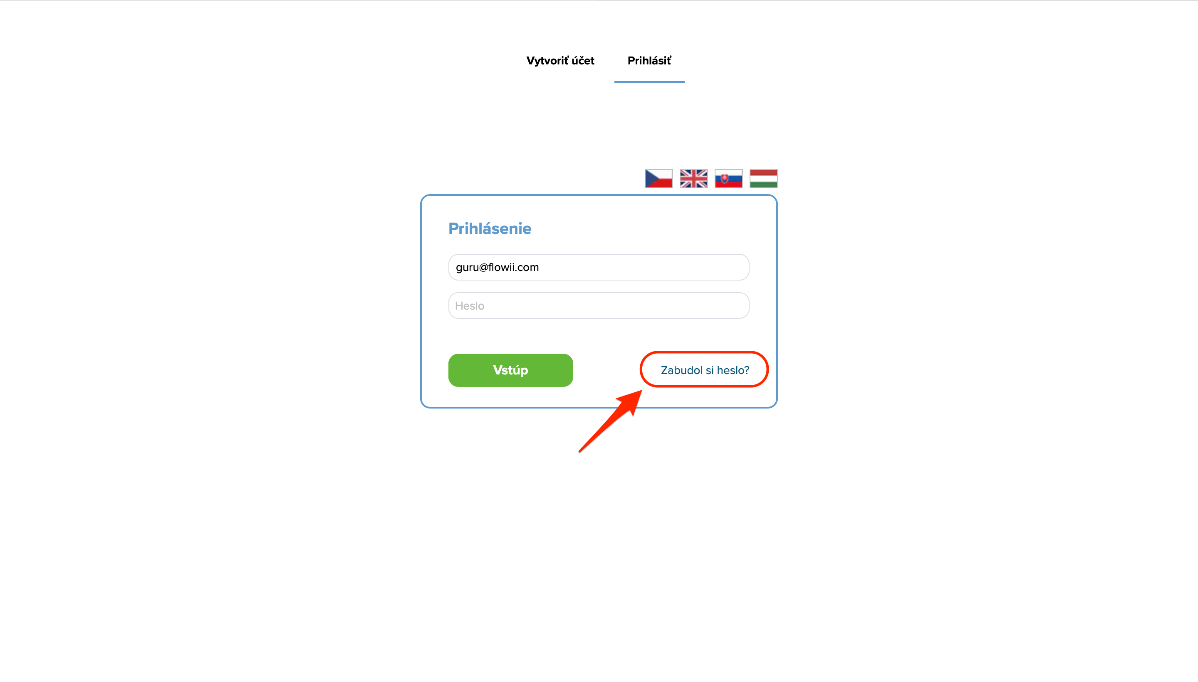Click the blue underline below Prihlásiť
The height and width of the screenshot is (682, 1198).
pyautogui.click(x=649, y=81)
